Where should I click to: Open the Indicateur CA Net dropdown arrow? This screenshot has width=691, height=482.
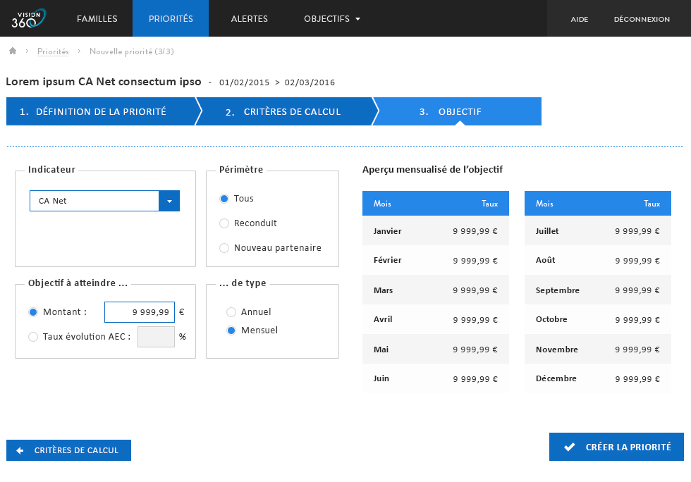[169, 201]
